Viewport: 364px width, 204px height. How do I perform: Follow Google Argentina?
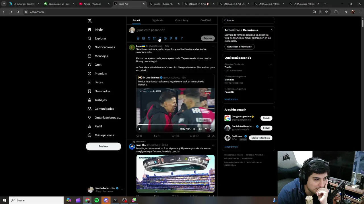(x=266, y=118)
